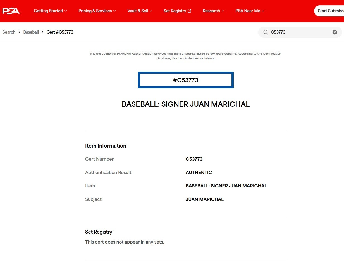Click text 'This cert does not appear in any sets.'
This screenshot has width=344, height=264.
point(125,242)
